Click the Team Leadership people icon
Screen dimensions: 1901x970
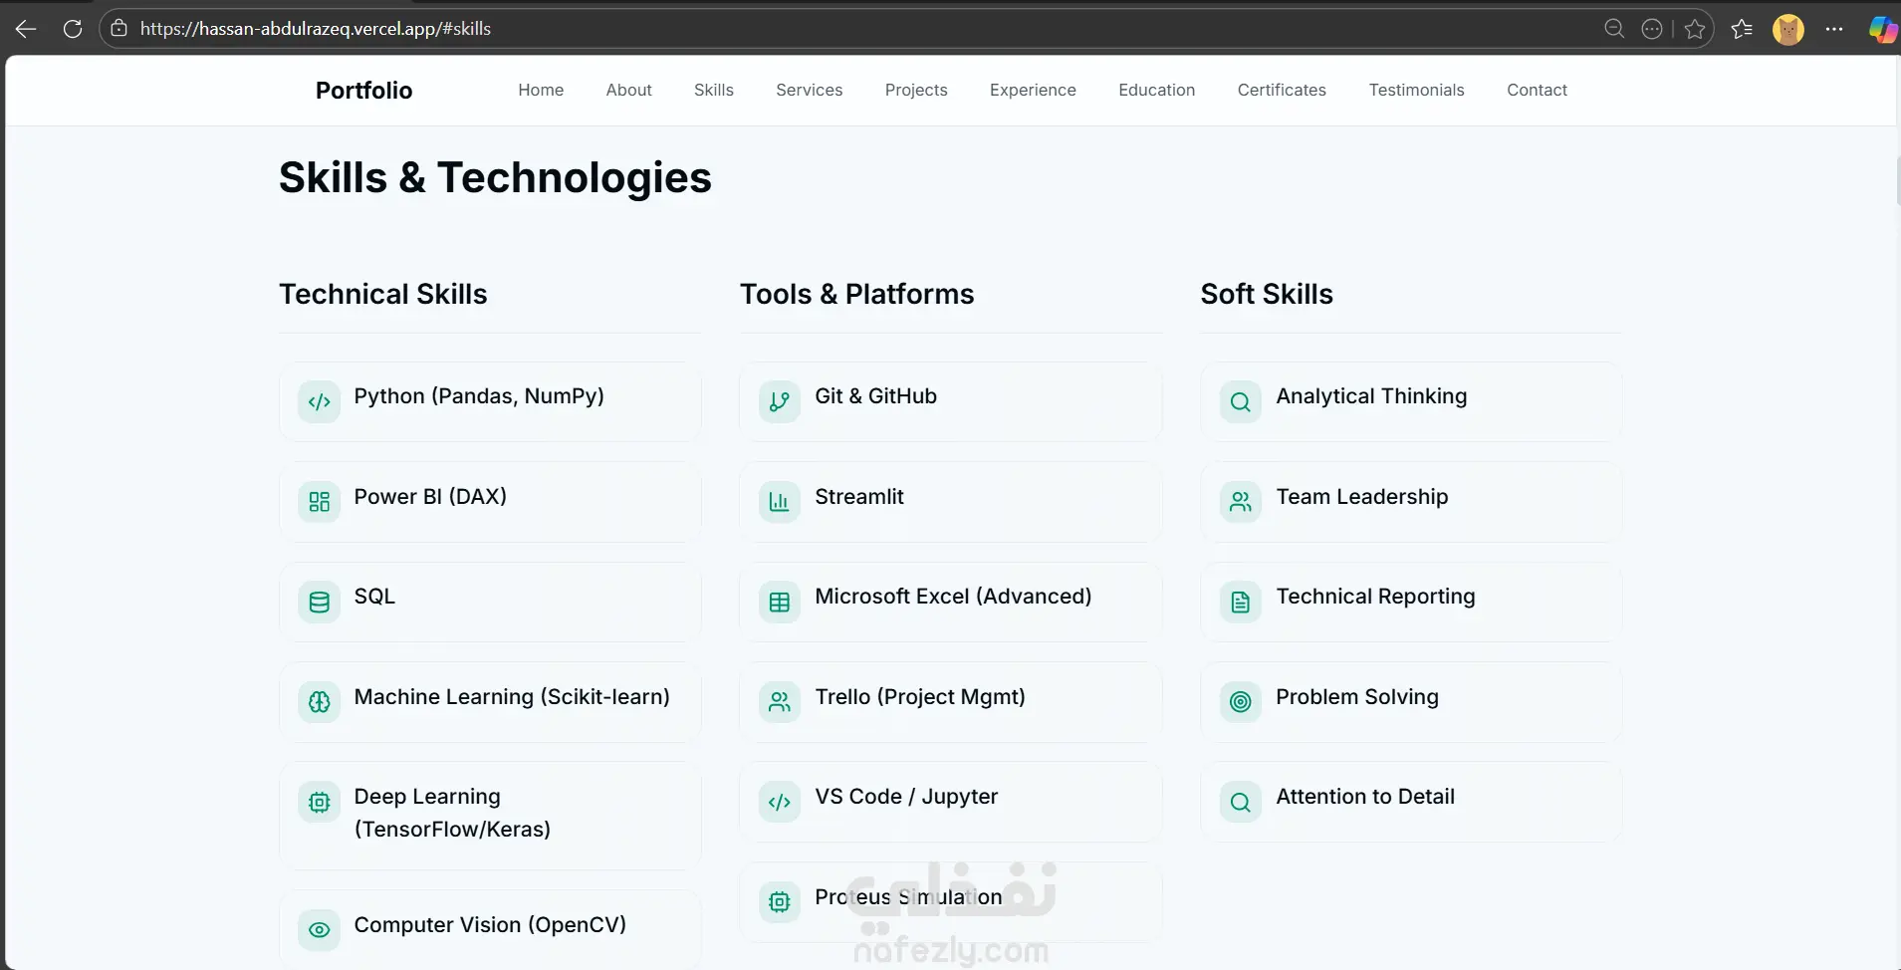1241,502
